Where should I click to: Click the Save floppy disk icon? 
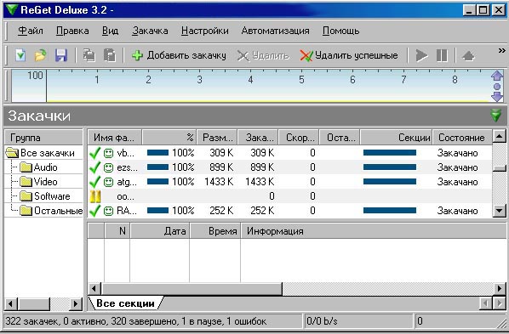tap(61, 55)
